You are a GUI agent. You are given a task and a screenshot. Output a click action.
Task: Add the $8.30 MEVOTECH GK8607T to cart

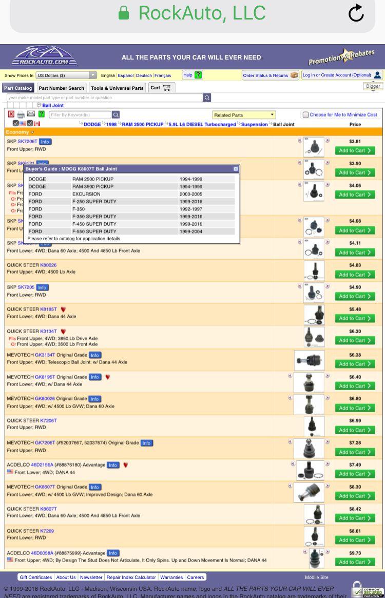coord(355,496)
